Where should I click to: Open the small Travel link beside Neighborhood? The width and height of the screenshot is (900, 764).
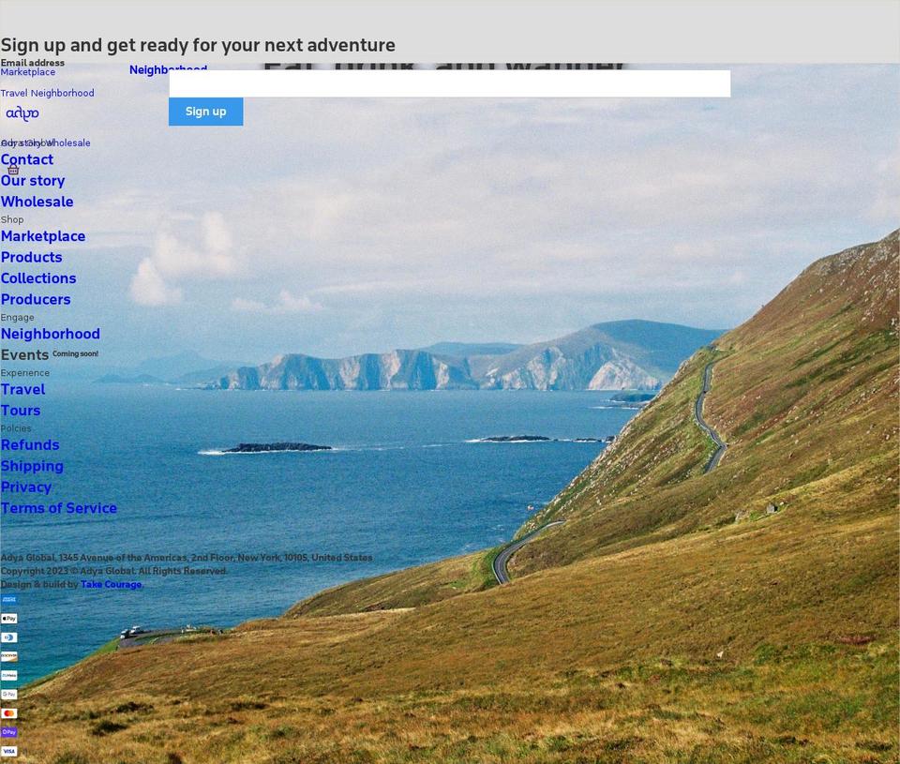[x=14, y=93]
